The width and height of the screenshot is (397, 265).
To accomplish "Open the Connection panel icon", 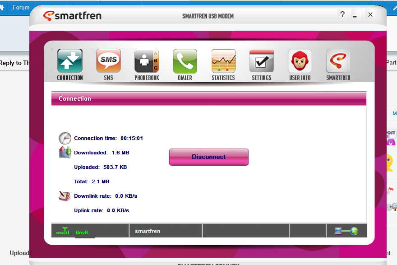I will [69, 61].
